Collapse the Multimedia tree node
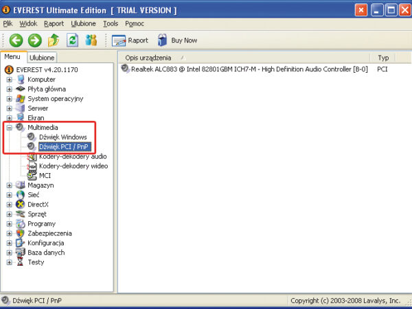 pos(9,128)
